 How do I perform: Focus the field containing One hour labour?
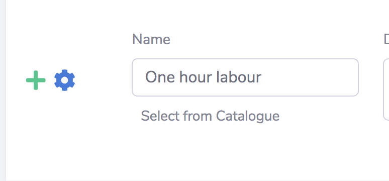[x=245, y=77]
